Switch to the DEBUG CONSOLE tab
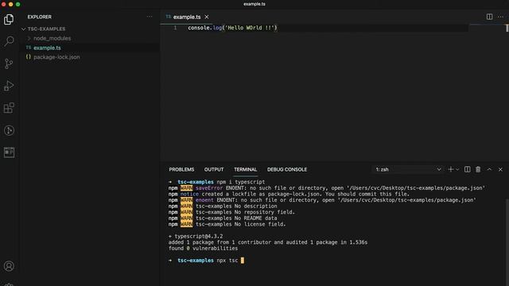Viewport: 509px width, 286px height. click(x=287, y=169)
